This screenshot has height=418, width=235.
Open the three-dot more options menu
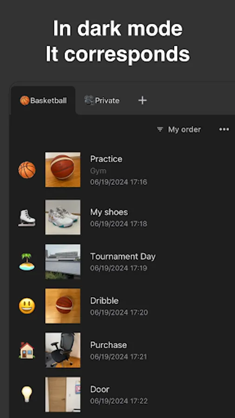[224, 130]
